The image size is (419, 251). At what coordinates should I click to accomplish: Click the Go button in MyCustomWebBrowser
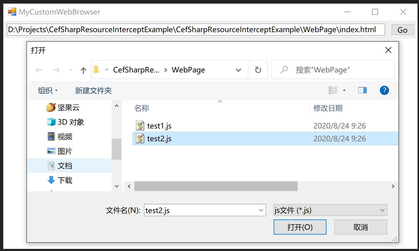coord(403,30)
